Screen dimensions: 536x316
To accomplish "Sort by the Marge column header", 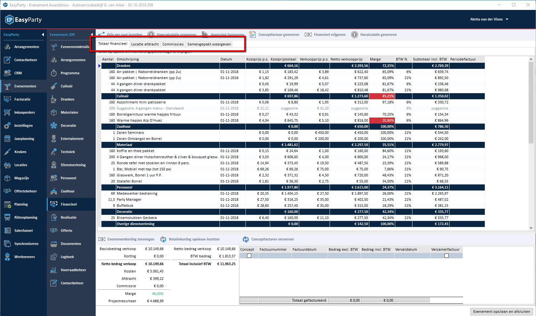I will [x=382, y=59].
